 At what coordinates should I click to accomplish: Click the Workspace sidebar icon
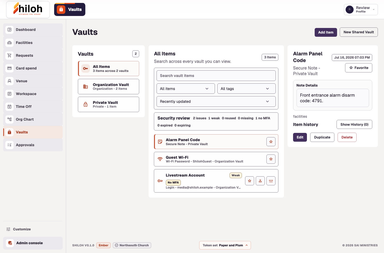pos(10,94)
